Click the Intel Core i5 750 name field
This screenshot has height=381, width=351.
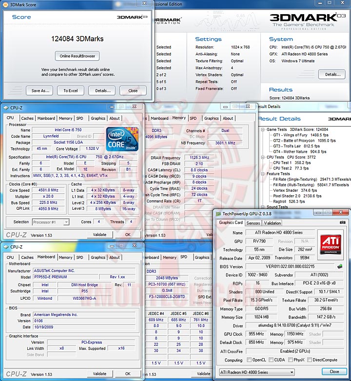(x=68, y=130)
